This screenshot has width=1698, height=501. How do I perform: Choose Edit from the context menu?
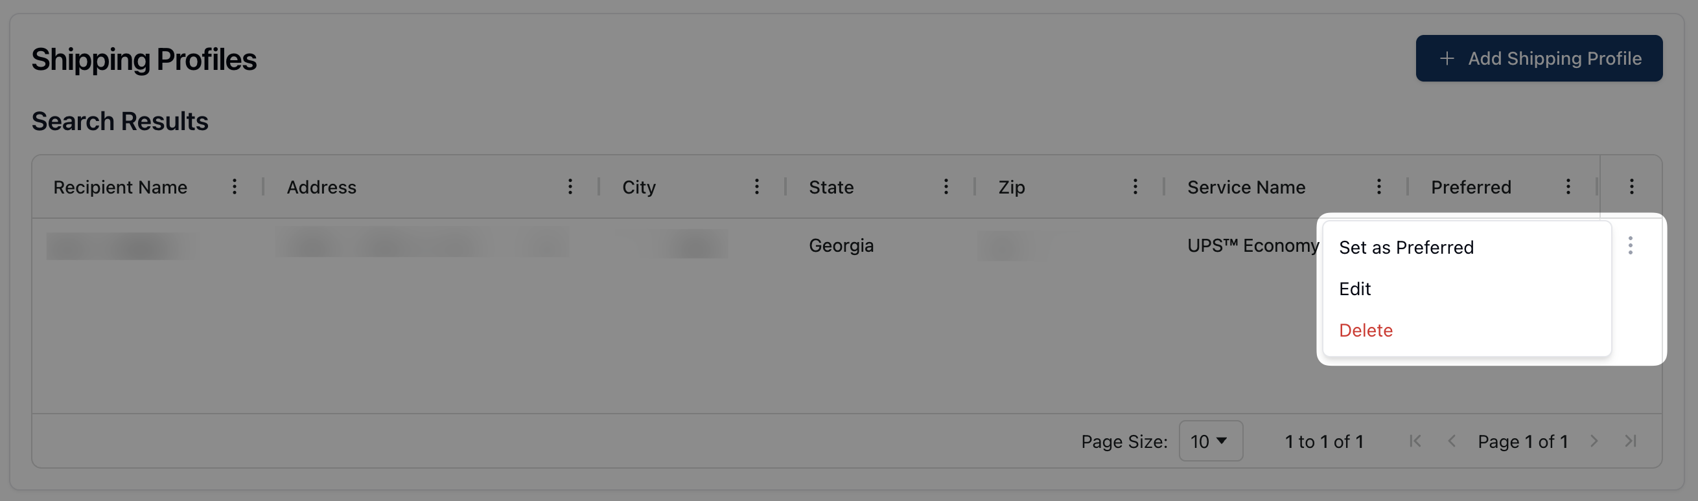click(1355, 289)
